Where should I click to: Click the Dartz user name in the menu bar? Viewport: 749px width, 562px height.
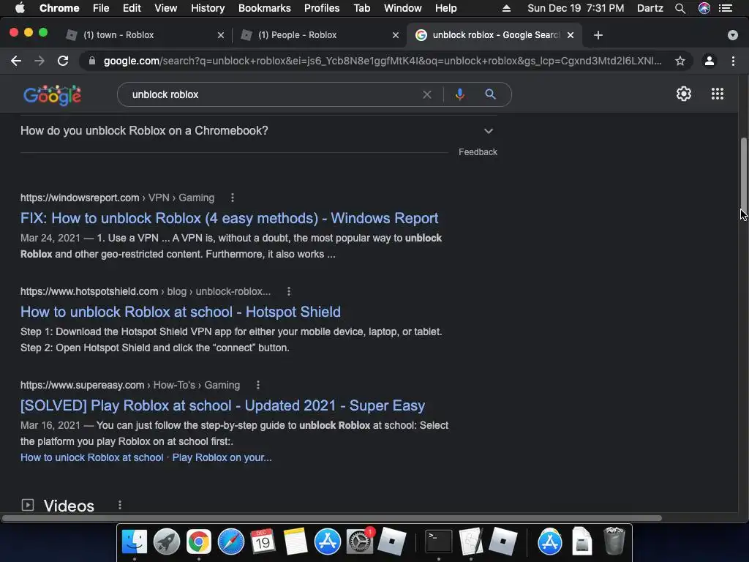[650, 8]
